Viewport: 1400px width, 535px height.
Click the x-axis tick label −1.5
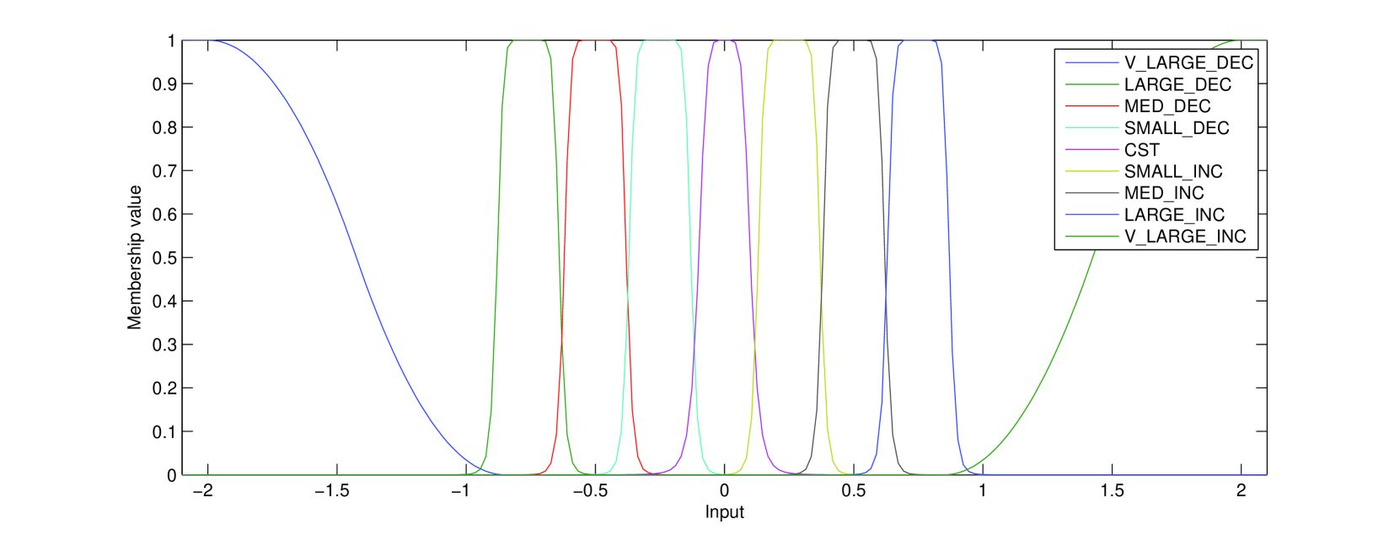(331, 491)
